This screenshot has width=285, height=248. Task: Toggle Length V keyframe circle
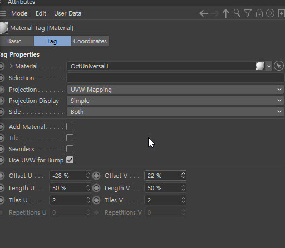(x=96, y=188)
